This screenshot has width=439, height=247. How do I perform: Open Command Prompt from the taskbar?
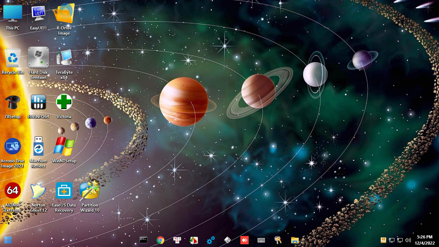tap(143, 240)
